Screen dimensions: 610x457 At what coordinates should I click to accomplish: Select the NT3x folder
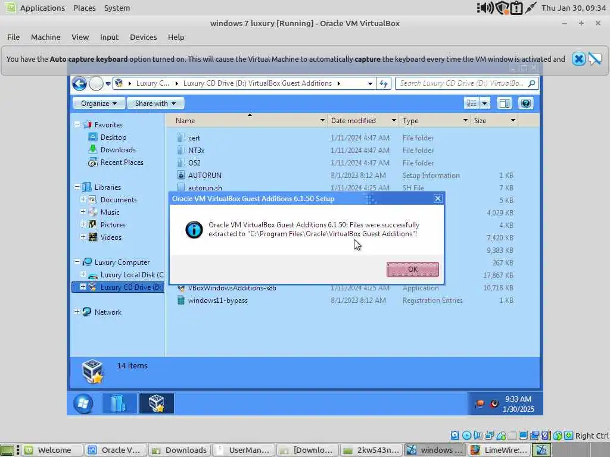(x=196, y=151)
